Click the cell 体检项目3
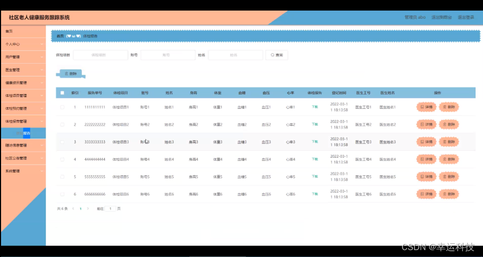 (x=120, y=142)
